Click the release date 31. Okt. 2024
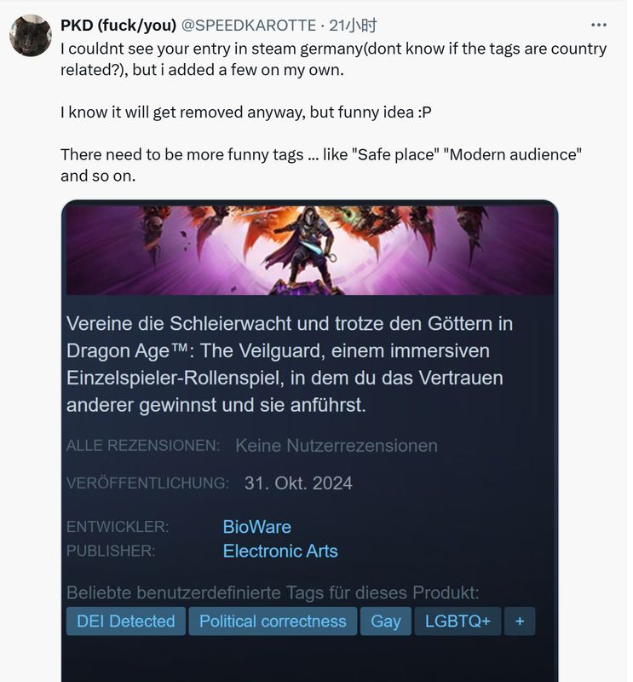This screenshot has width=633, height=682. pyautogui.click(x=298, y=483)
